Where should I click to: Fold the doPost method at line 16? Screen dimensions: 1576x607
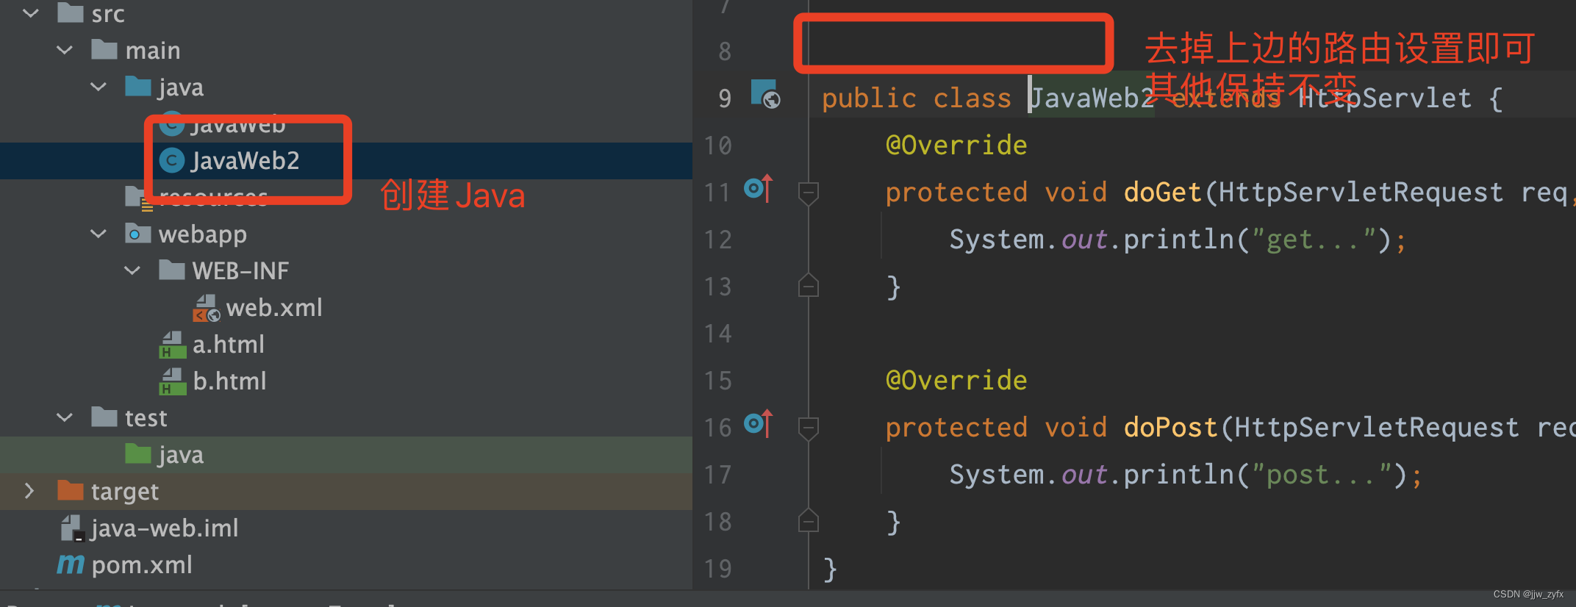click(809, 428)
